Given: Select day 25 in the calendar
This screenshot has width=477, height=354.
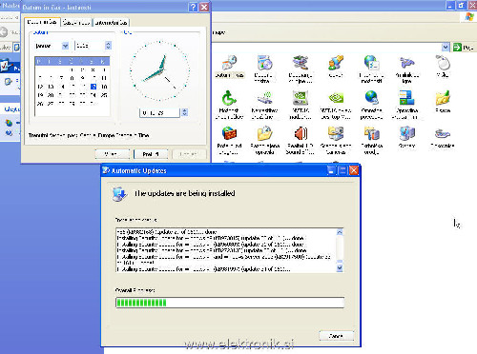Looking at the screenshot, I should tap(104, 95).
